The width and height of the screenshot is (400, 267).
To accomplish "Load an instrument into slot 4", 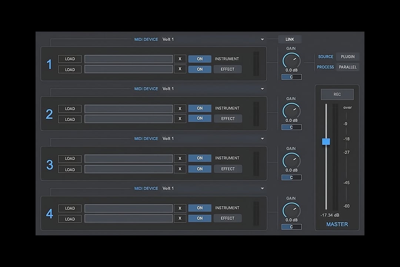I will coord(70,208).
